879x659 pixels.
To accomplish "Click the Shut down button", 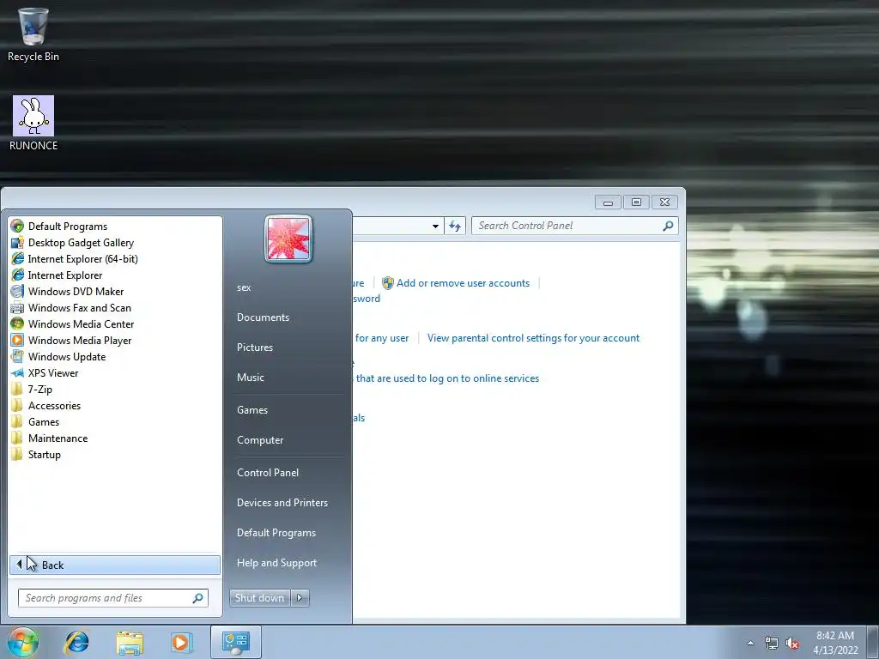I will pyautogui.click(x=259, y=598).
